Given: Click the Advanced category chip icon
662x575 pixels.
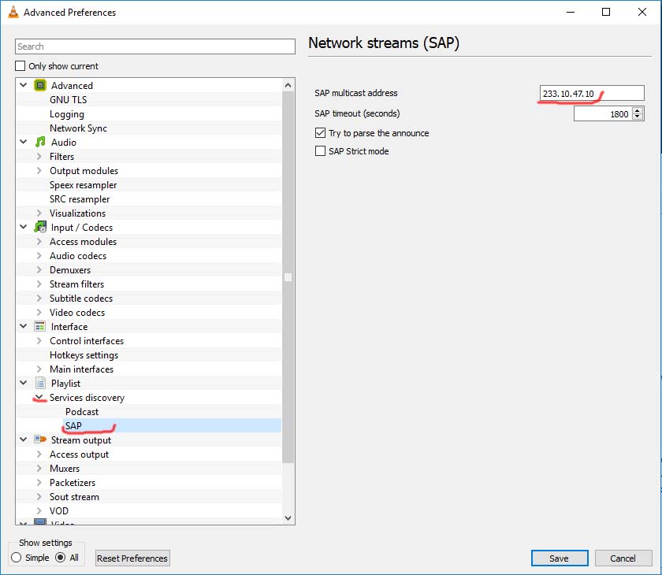Looking at the screenshot, I should (40, 85).
